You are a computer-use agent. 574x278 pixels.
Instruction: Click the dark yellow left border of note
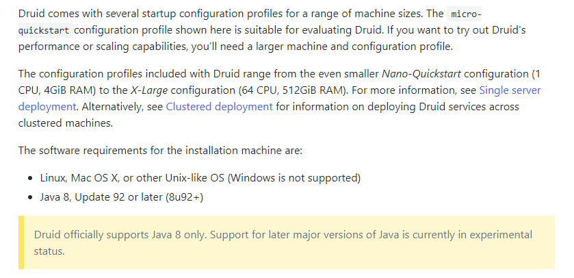[x=21, y=242]
